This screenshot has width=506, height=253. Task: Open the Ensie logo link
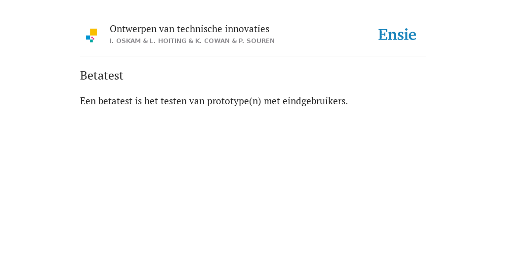pos(397,35)
